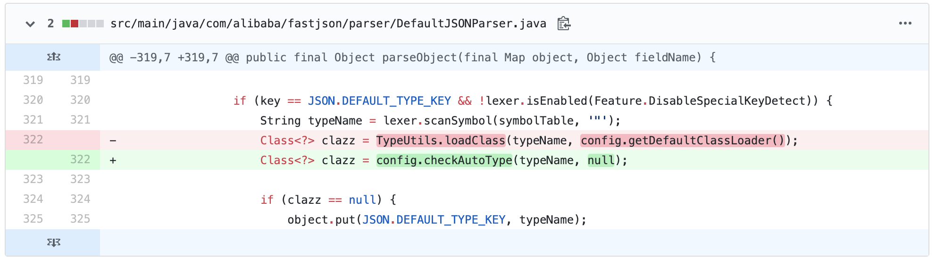The height and width of the screenshot is (267, 936).
Task: Open the three-dot file options menu
Action: pyautogui.click(x=905, y=24)
